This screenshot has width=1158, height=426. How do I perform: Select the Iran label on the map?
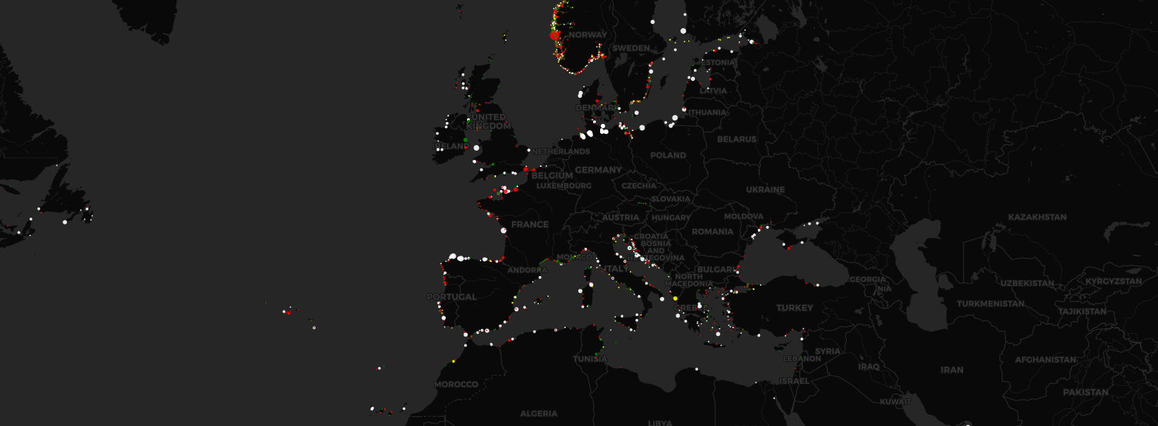pyautogui.click(x=952, y=370)
